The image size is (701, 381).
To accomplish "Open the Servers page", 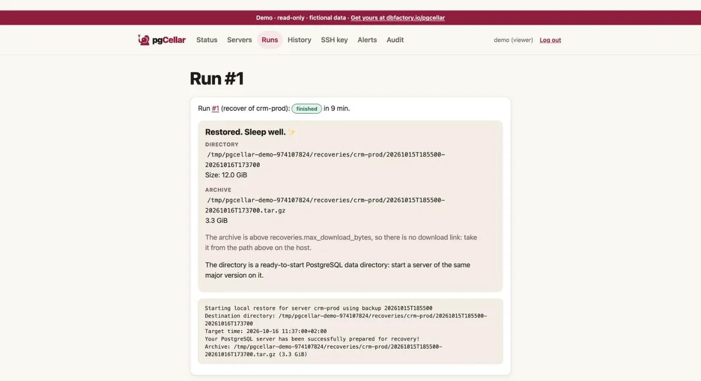I will [x=240, y=40].
